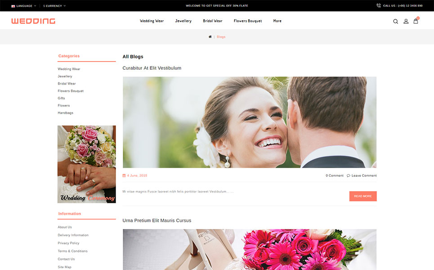Open the bride and groom blog image
434x270 pixels.
coord(249,122)
